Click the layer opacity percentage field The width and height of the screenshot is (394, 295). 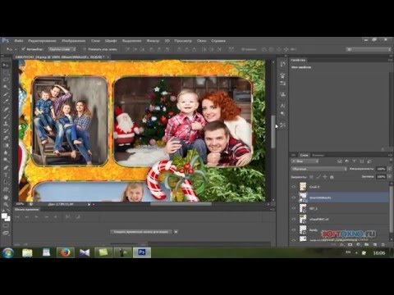381,169
